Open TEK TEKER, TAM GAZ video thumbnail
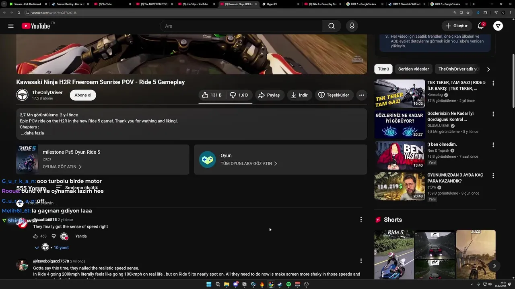 point(400,94)
